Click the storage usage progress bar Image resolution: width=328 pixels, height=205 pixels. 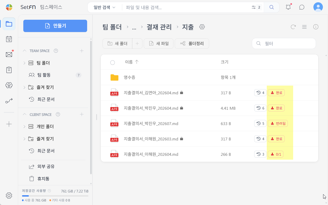click(x=55, y=196)
